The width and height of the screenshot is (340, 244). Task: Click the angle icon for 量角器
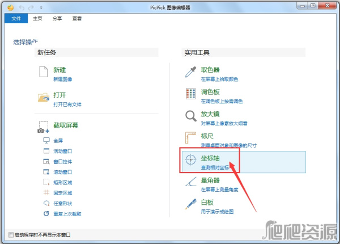[191, 182]
